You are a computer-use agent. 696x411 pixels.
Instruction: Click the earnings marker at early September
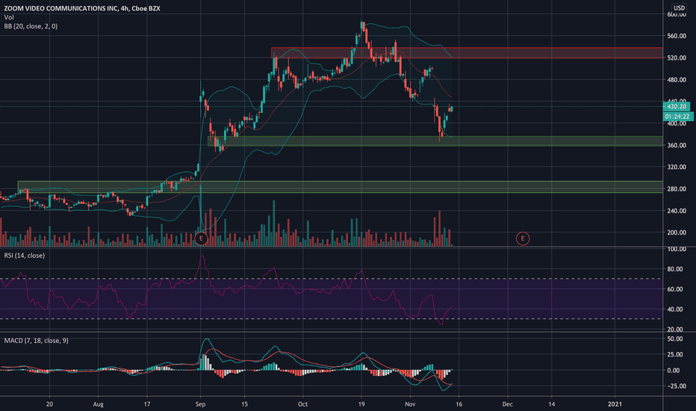[201, 238]
